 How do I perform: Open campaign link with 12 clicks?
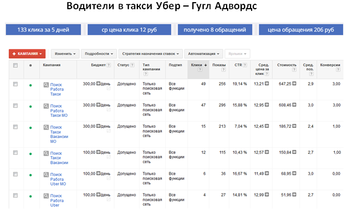point(59,158)
